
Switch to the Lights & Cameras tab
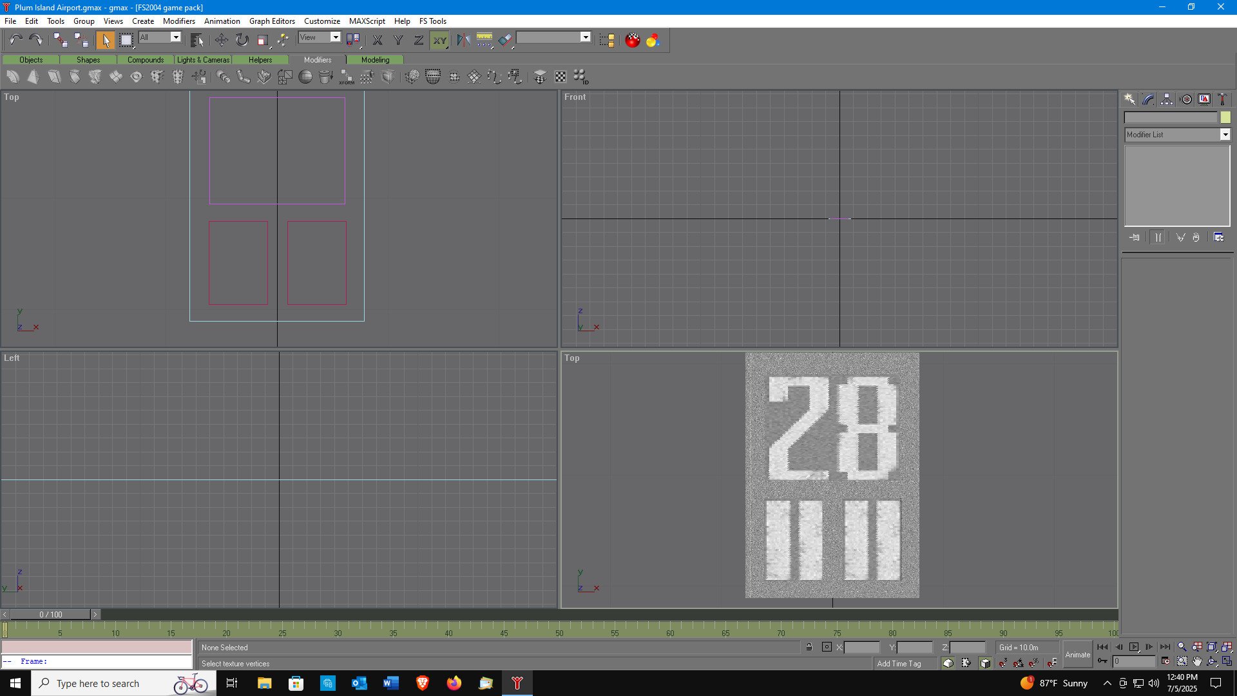pyautogui.click(x=203, y=59)
